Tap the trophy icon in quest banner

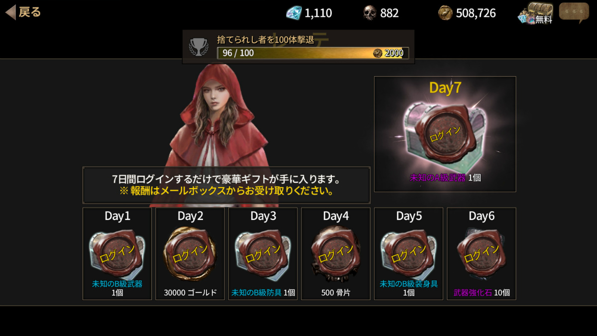(x=199, y=47)
